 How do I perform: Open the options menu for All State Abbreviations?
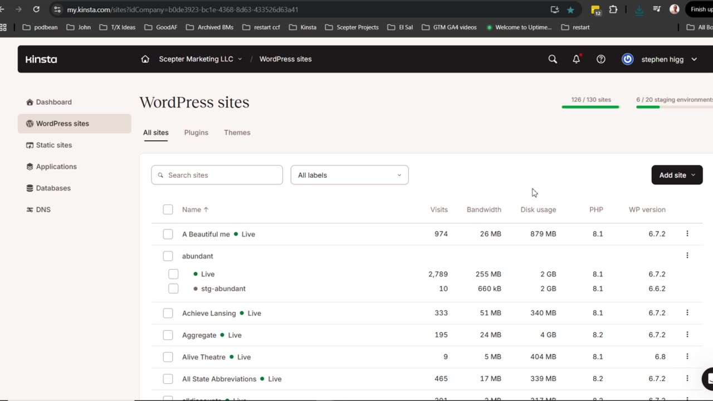(687, 379)
